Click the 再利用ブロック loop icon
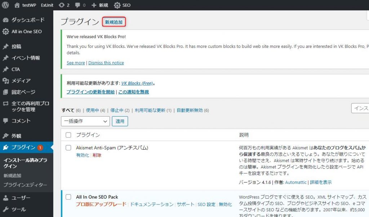This screenshot has width=369, height=217. (6, 103)
